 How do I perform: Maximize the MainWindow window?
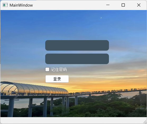(x=123, y=5)
